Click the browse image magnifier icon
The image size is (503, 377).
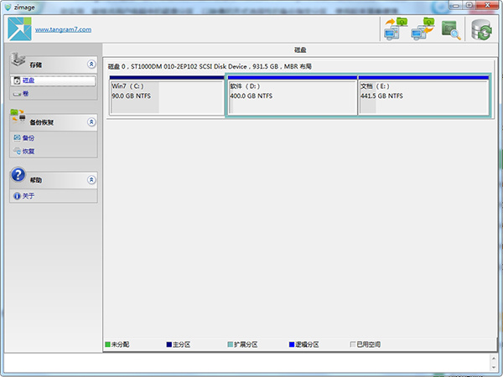point(451,29)
